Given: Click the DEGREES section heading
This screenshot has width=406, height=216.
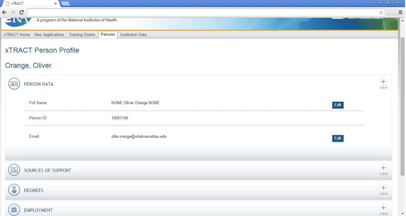Looking at the screenshot, I should 34,190.
